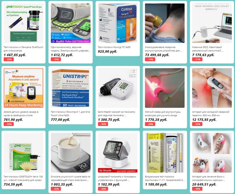Open link 'Тест-полоски Контур ТС №50'
The image size is (235, 194).
click(x=114, y=47)
